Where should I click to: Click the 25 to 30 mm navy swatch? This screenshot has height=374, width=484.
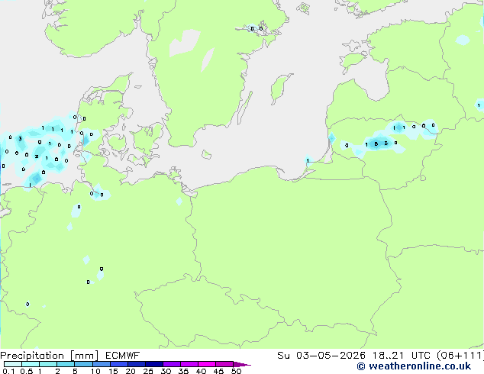click(x=153, y=364)
